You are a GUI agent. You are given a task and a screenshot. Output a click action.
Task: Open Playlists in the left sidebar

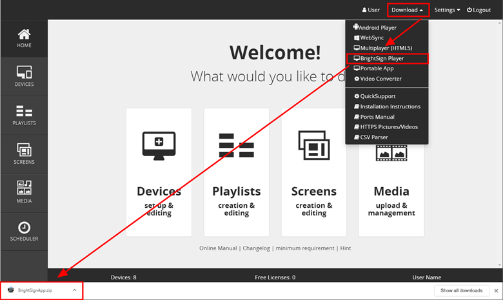coord(24,115)
